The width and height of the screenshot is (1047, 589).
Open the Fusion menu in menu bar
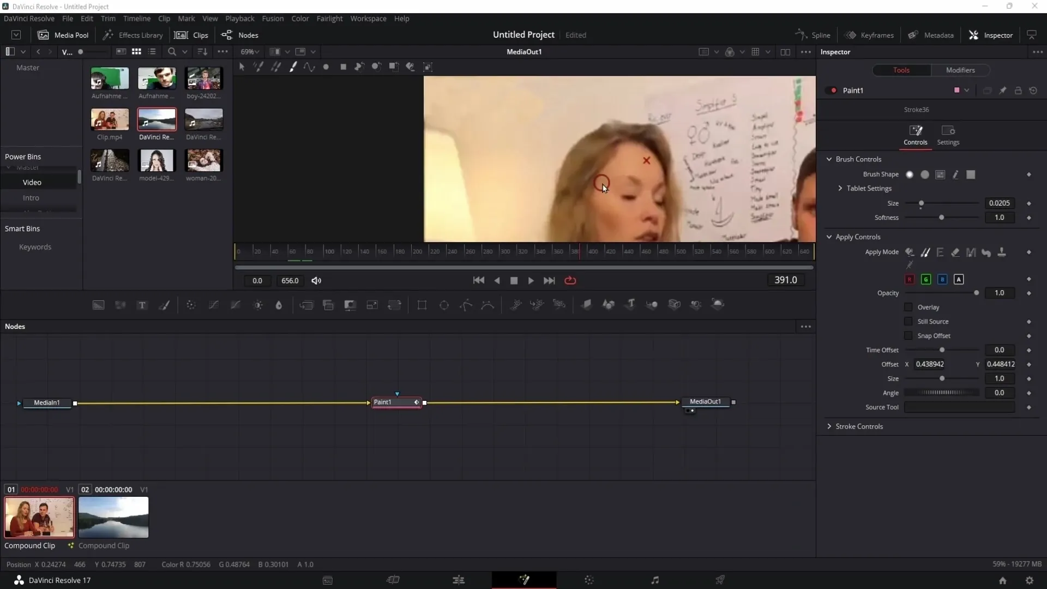[273, 18]
